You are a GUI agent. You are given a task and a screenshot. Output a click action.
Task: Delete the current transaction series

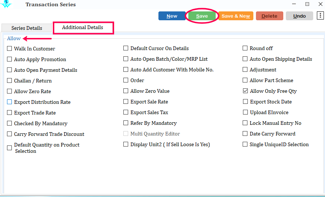click(x=269, y=16)
